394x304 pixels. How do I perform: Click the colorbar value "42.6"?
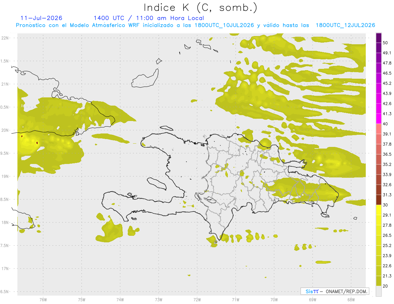coord(387,104)
